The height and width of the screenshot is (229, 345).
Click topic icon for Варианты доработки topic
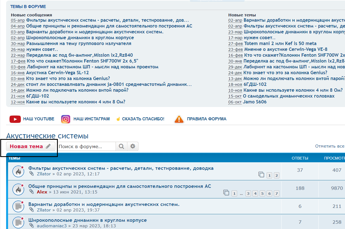18,207
